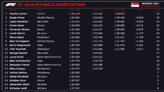Click the F1 logo icon
The height and width of the screenshot is (92, 164).
coord(10,5)
